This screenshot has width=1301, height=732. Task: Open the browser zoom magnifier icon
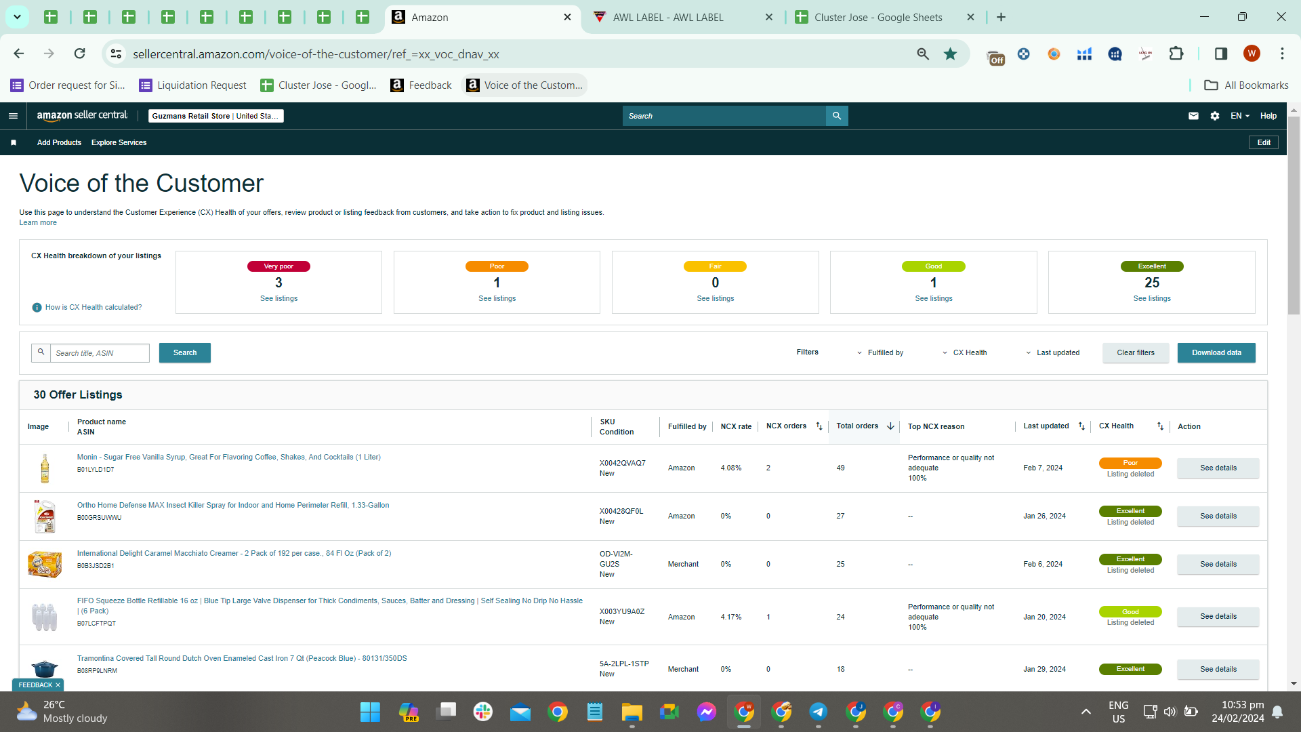pyautogui.click(x=923, y=54)
